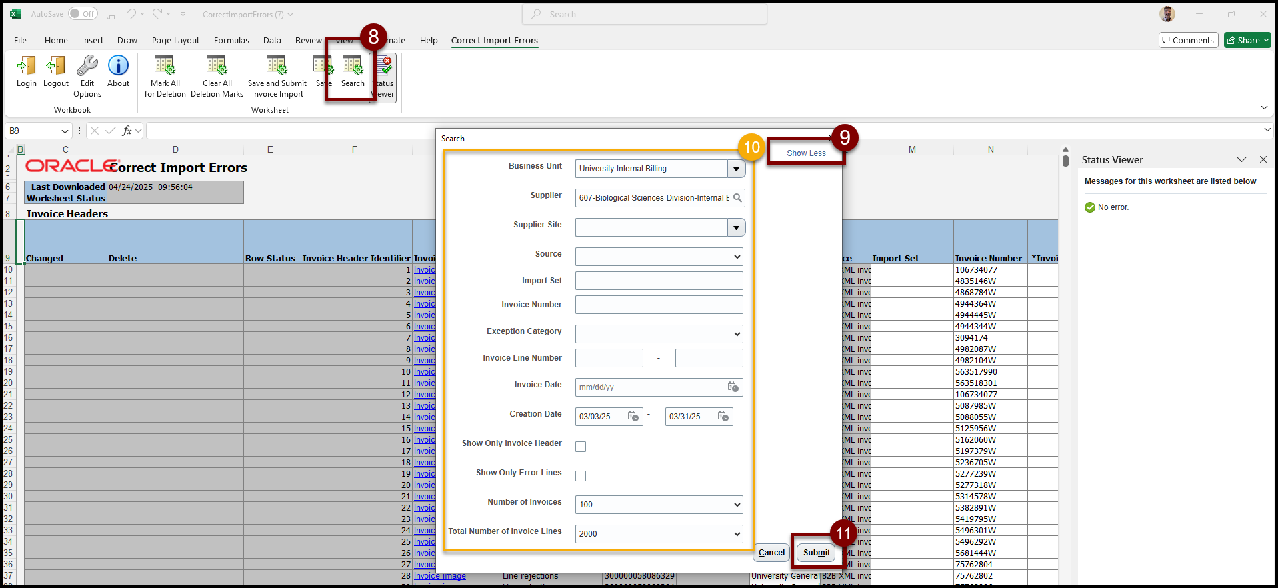
Task: Open the Page Layout ribbon tab
Action: tap(175, 41)
